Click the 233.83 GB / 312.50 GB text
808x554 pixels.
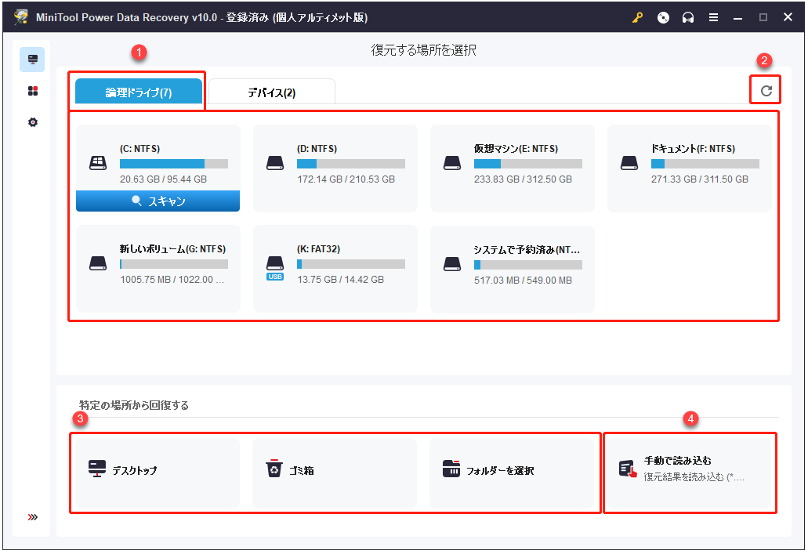(523, 179)
